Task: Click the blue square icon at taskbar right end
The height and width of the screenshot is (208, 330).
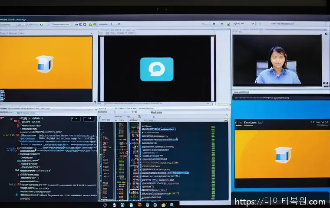Action: coord(172,205)
